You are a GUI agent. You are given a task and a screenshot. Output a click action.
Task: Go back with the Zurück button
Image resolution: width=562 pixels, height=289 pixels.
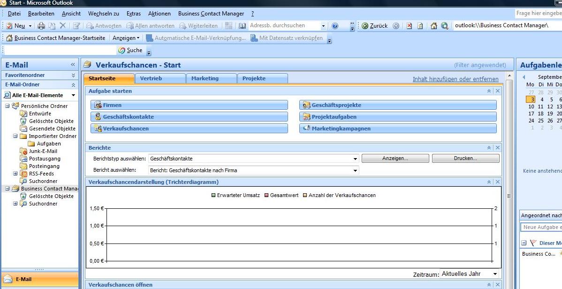pyautogui.click(x=374, y=26)
